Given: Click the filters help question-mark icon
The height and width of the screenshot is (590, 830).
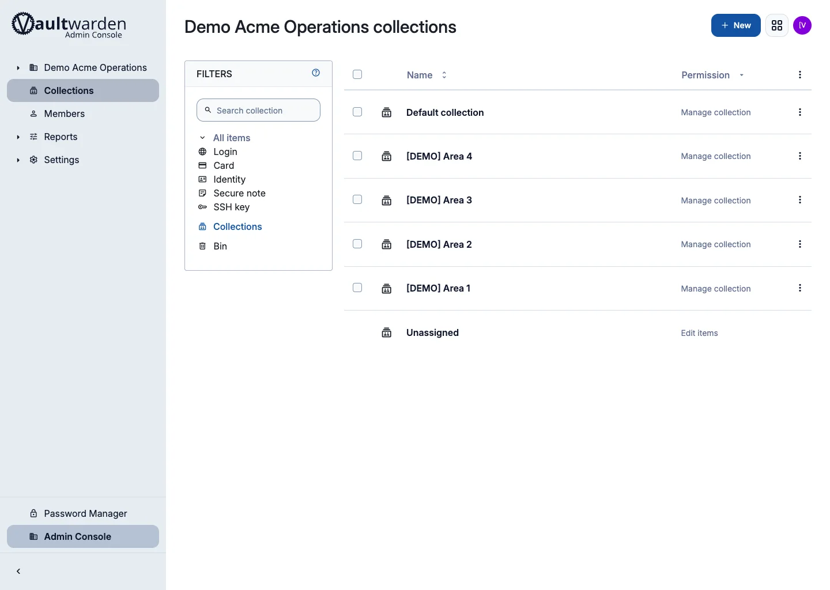Looking at the screenshot, I should pos(316,73).
